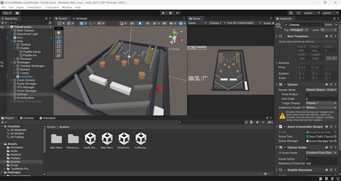
Task: Adjust the Project icon size slider
Action: coord(265,174)
